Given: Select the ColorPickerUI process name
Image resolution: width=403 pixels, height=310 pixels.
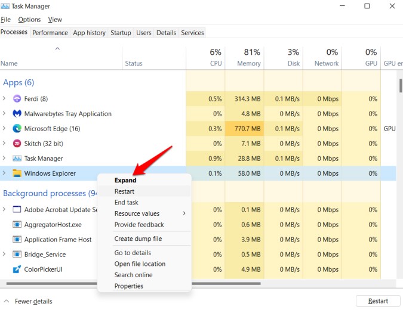Looking at the screenshot, I should tap(43, 269).
